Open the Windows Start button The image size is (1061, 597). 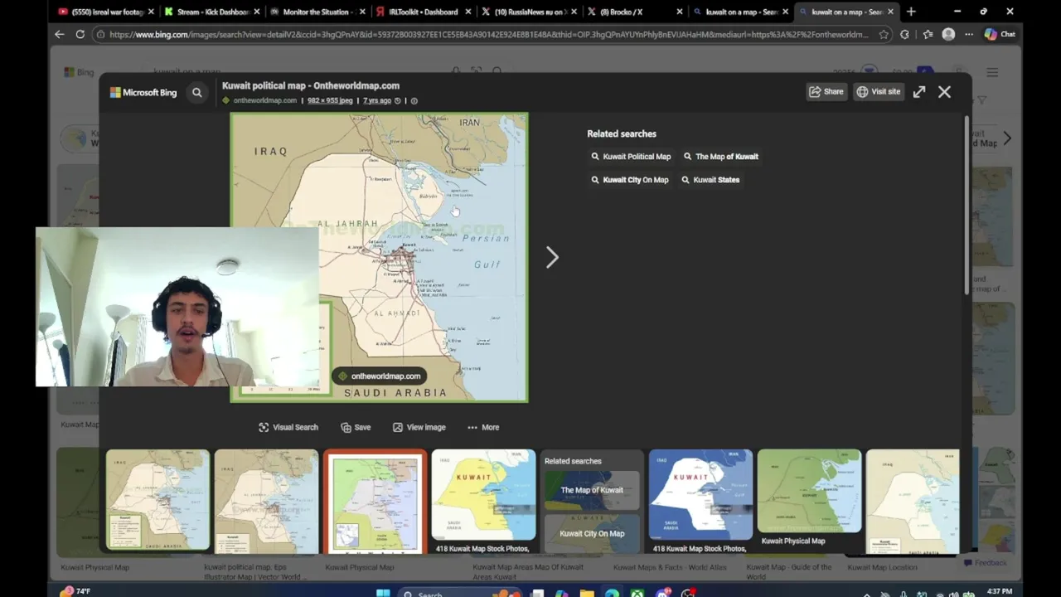[383, 593]
